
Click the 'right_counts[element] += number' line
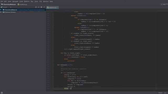coord(87,35)
